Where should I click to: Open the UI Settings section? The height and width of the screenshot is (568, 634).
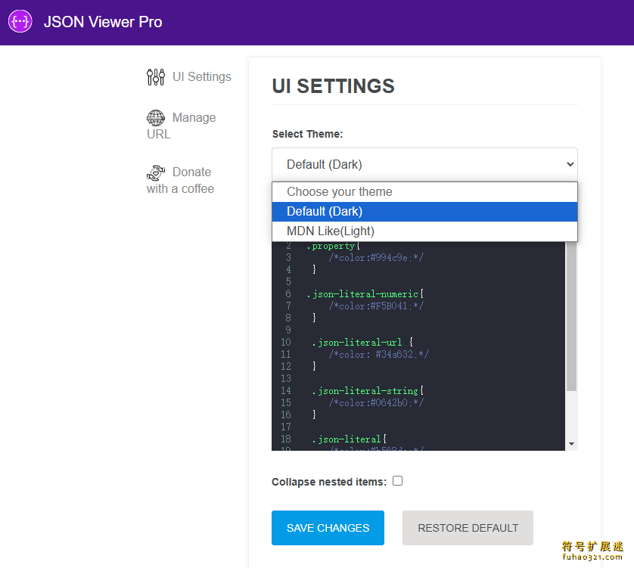(189, 77)
